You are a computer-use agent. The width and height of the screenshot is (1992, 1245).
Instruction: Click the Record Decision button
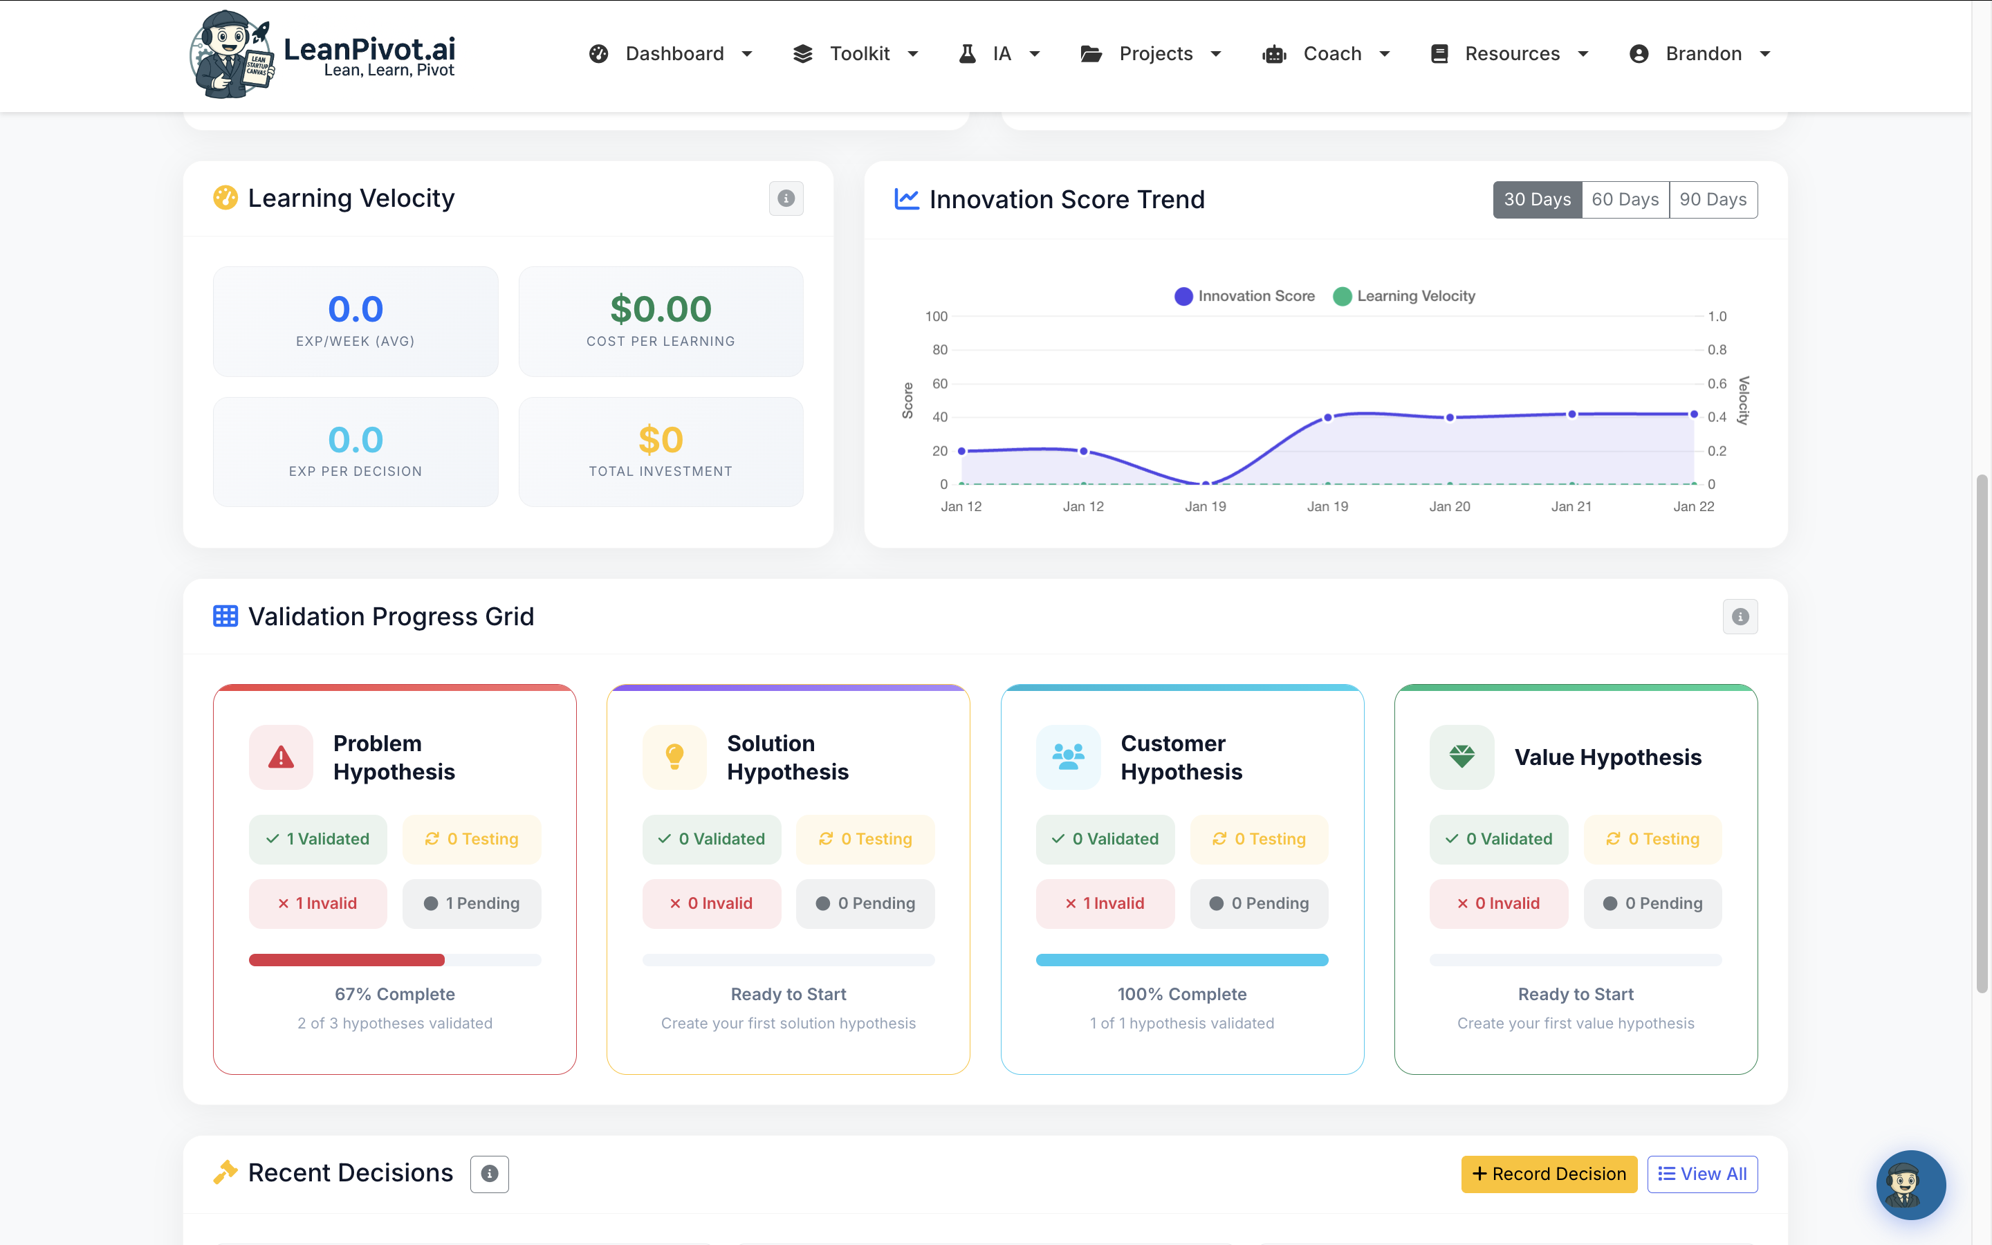(x=1549, y=1173)
